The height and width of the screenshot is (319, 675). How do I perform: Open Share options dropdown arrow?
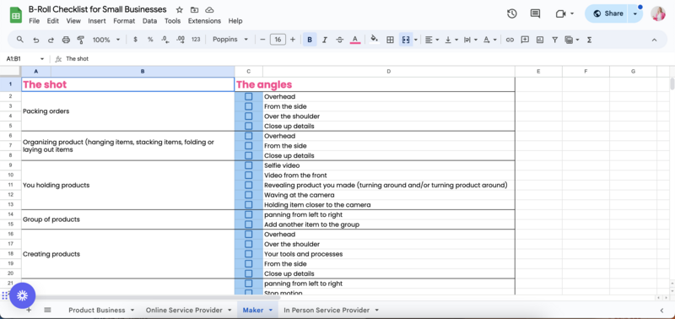[x=635, y=14]
